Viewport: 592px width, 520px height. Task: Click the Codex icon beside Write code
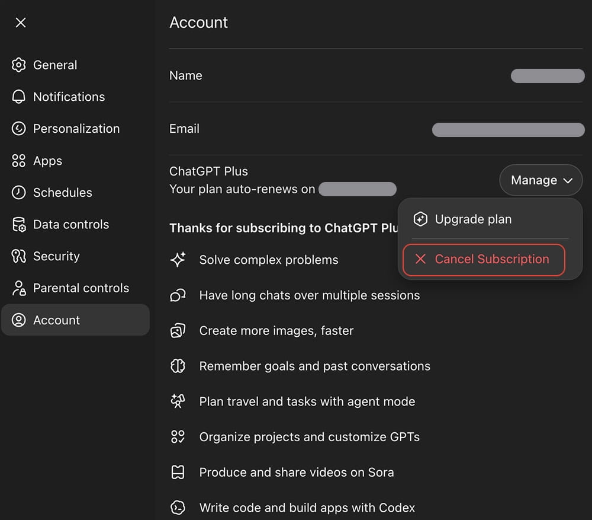tap(178, 508)
